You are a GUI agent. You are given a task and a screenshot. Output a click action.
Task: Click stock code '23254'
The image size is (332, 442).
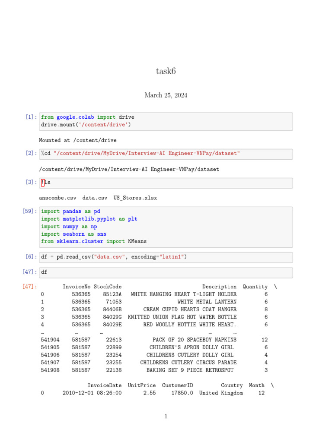114,355
